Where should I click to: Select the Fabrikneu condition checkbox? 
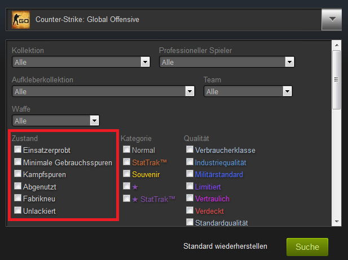(x=19, y=199)
